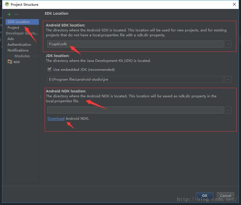The width and height of the screenshot is (241, 205).
Task: Click the JDK path field
Action: pos(135,79)
